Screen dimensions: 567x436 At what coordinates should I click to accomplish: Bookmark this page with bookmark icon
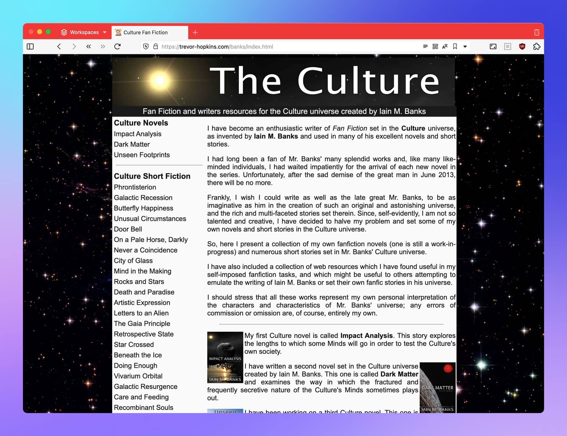pyautogui.click(x=455, y=46)
